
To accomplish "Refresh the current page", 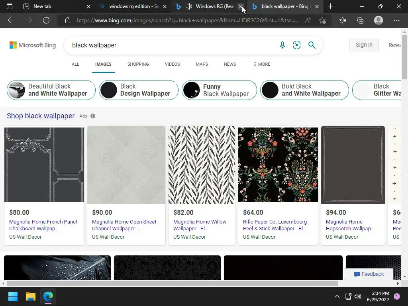I will point(46,20).
